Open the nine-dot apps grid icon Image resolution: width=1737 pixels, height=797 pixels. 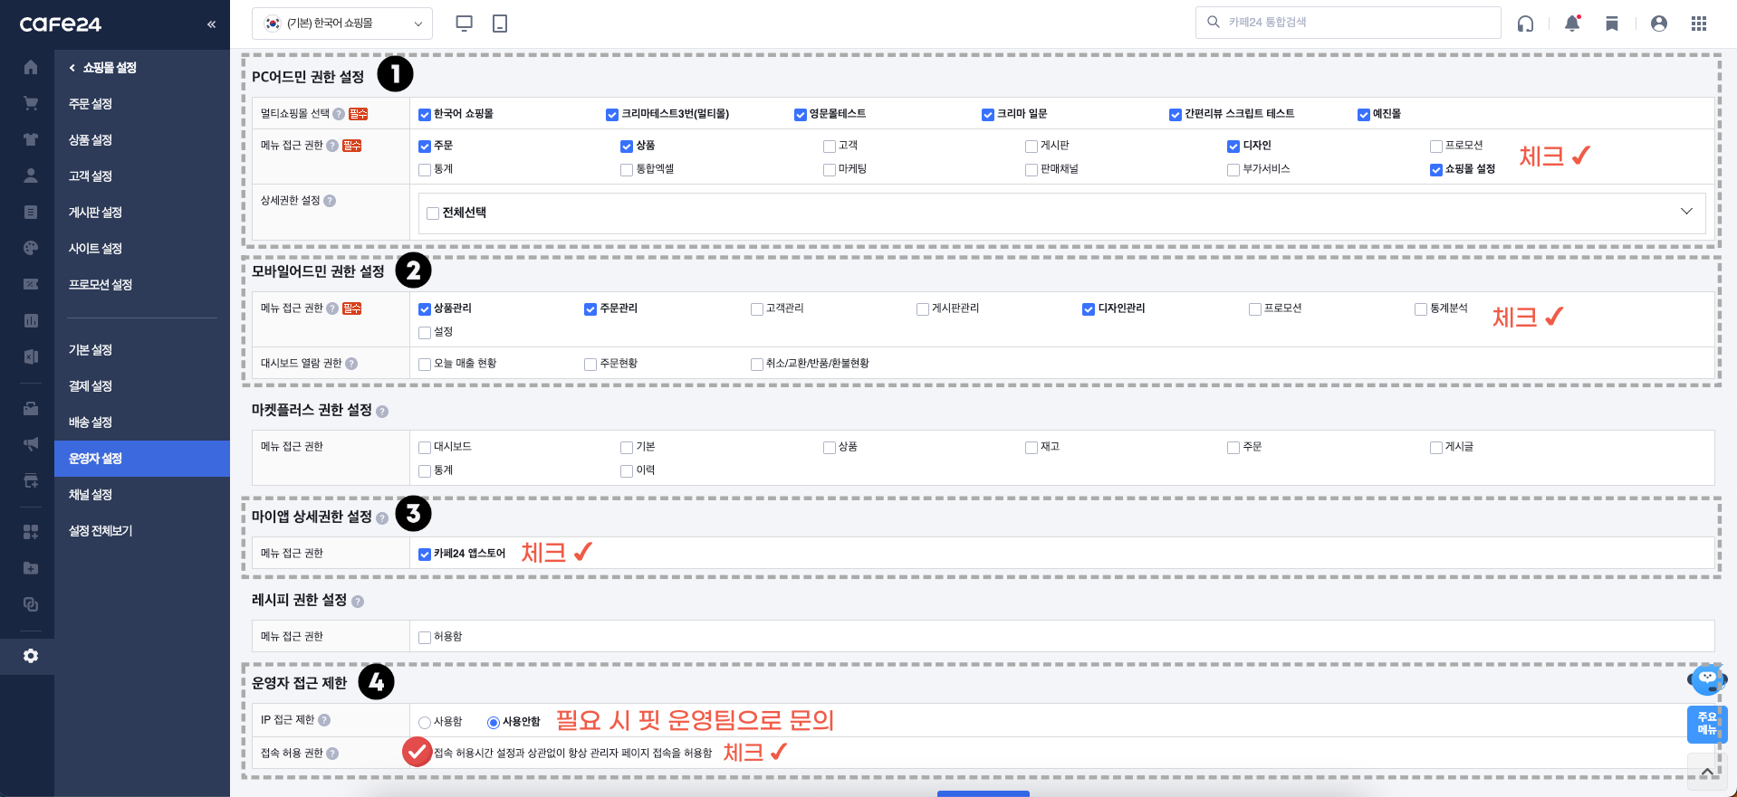[1699, 24]
